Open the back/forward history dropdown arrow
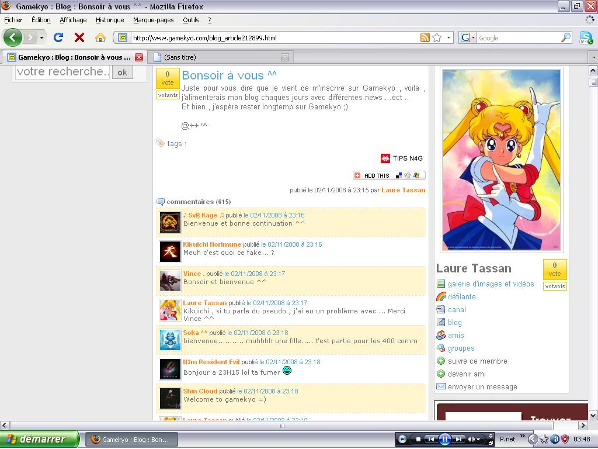This screenshot has width=598, height=449. (x=41, y=38)
